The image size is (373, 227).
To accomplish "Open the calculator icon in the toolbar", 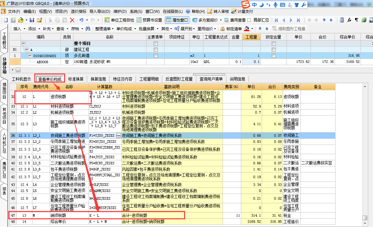I will point(342,20).
